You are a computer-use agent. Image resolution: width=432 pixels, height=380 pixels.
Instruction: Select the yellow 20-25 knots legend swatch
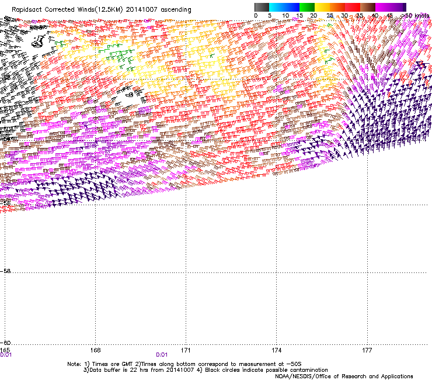322,7
